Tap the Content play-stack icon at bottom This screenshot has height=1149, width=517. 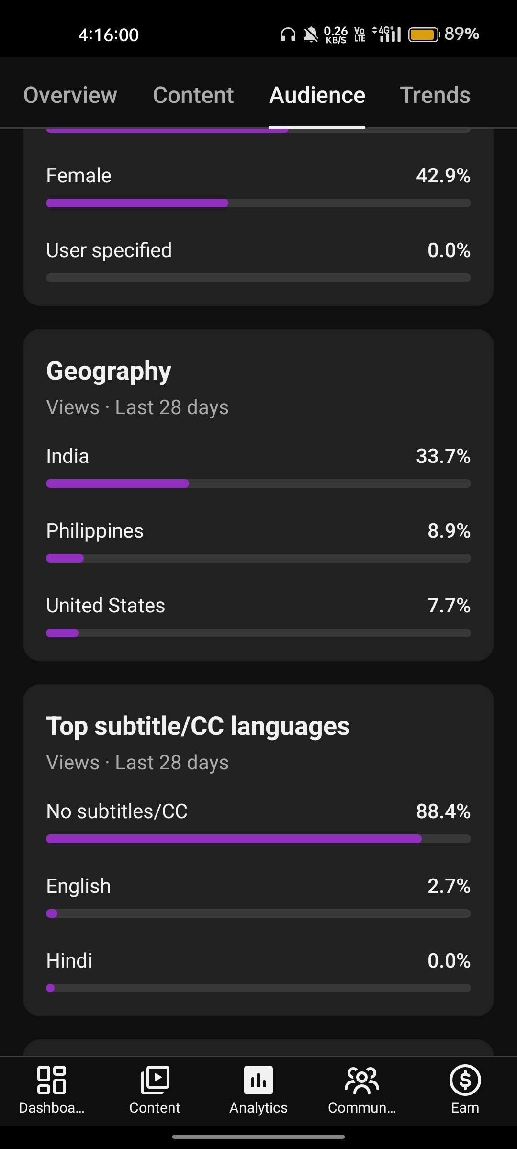coord(155,1080)
